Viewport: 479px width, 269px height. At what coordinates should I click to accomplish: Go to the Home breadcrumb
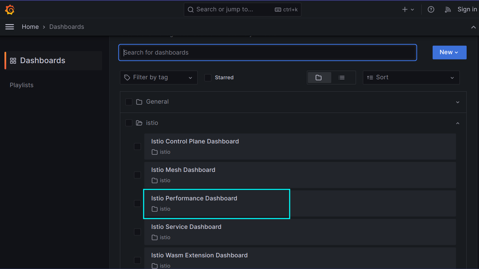(30, 27)
